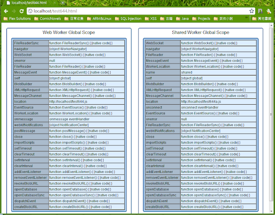275x215 pixels.
Task: Open the ComicNovels bookmark folder
Action: pos(48,19)
